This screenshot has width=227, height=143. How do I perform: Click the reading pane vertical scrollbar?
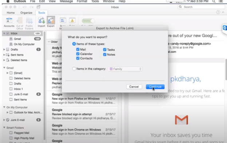pyautogui.click(x=226, y=69)
